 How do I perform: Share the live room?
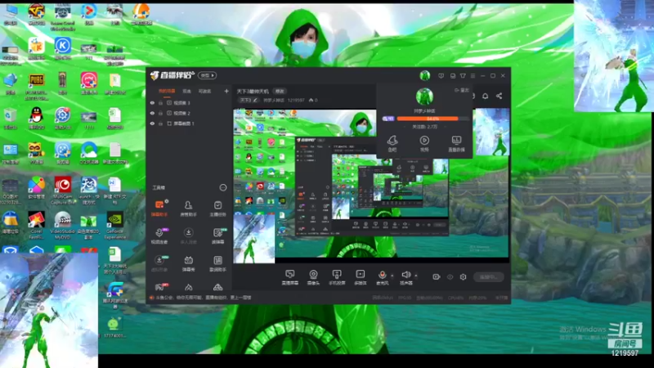pyautogui.click(x=499, y=96)
